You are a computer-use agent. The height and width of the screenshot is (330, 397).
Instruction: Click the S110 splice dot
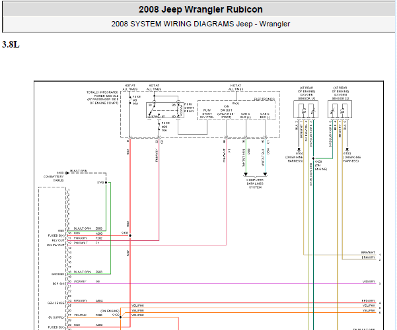106,182
